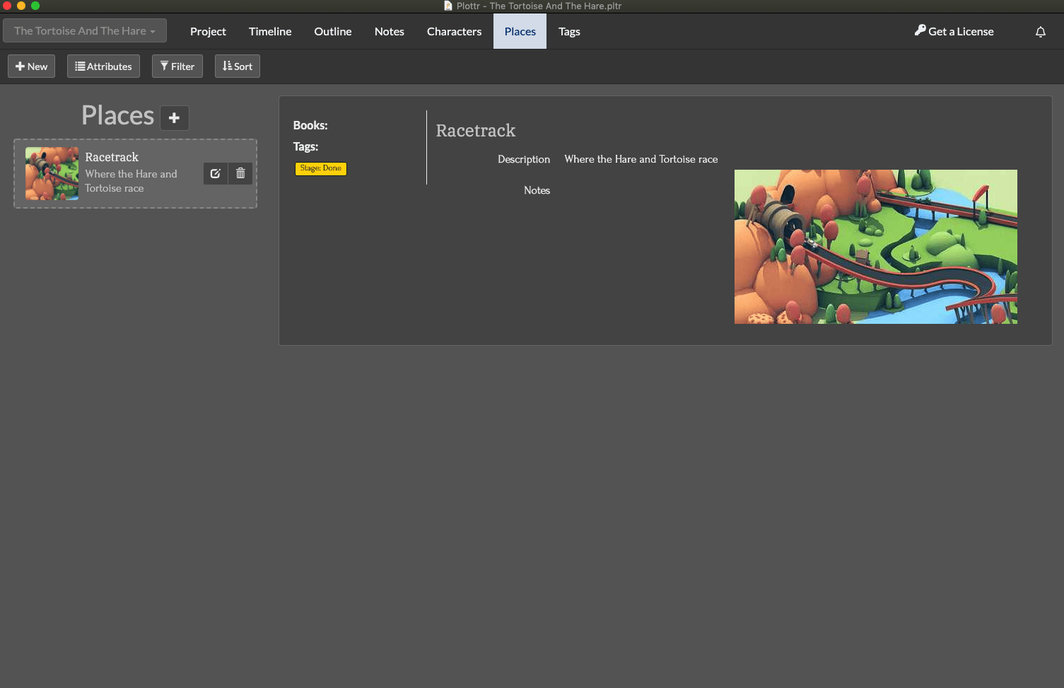Click the Racetrack title in the list card
This screenshot has width=1064, height=688.
[112, 157]
